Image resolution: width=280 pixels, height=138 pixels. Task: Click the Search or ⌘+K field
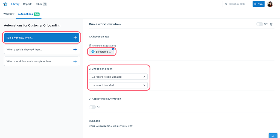[236, 4]
